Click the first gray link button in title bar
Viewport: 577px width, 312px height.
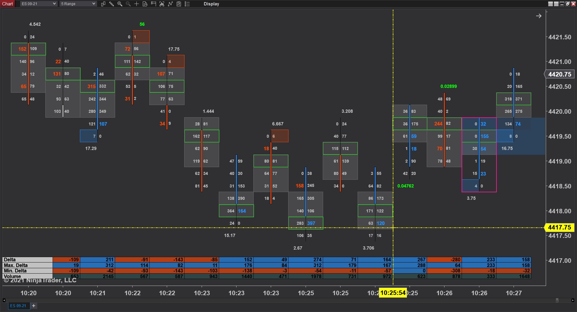[551, 4]
